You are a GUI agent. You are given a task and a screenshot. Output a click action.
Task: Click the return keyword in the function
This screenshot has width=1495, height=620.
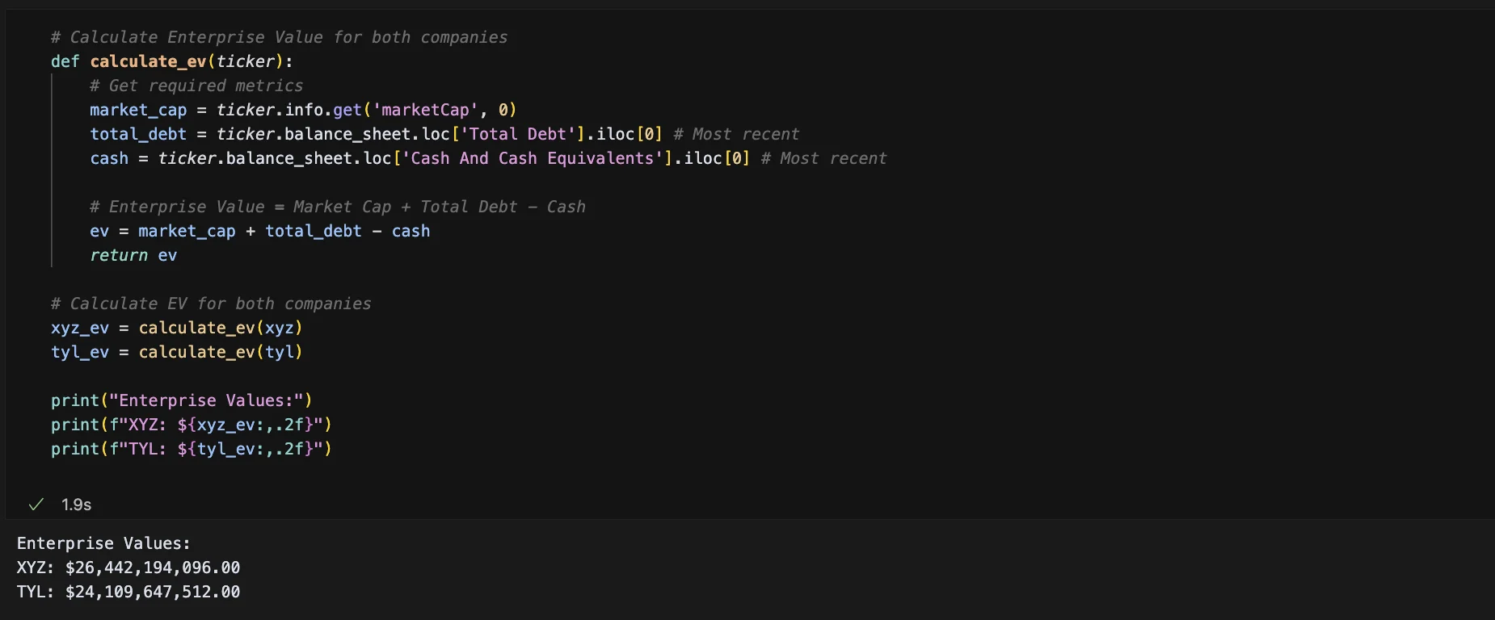tap(119, 255)
